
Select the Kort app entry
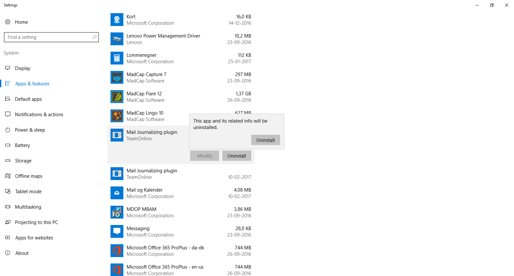(x=181, y=20)
